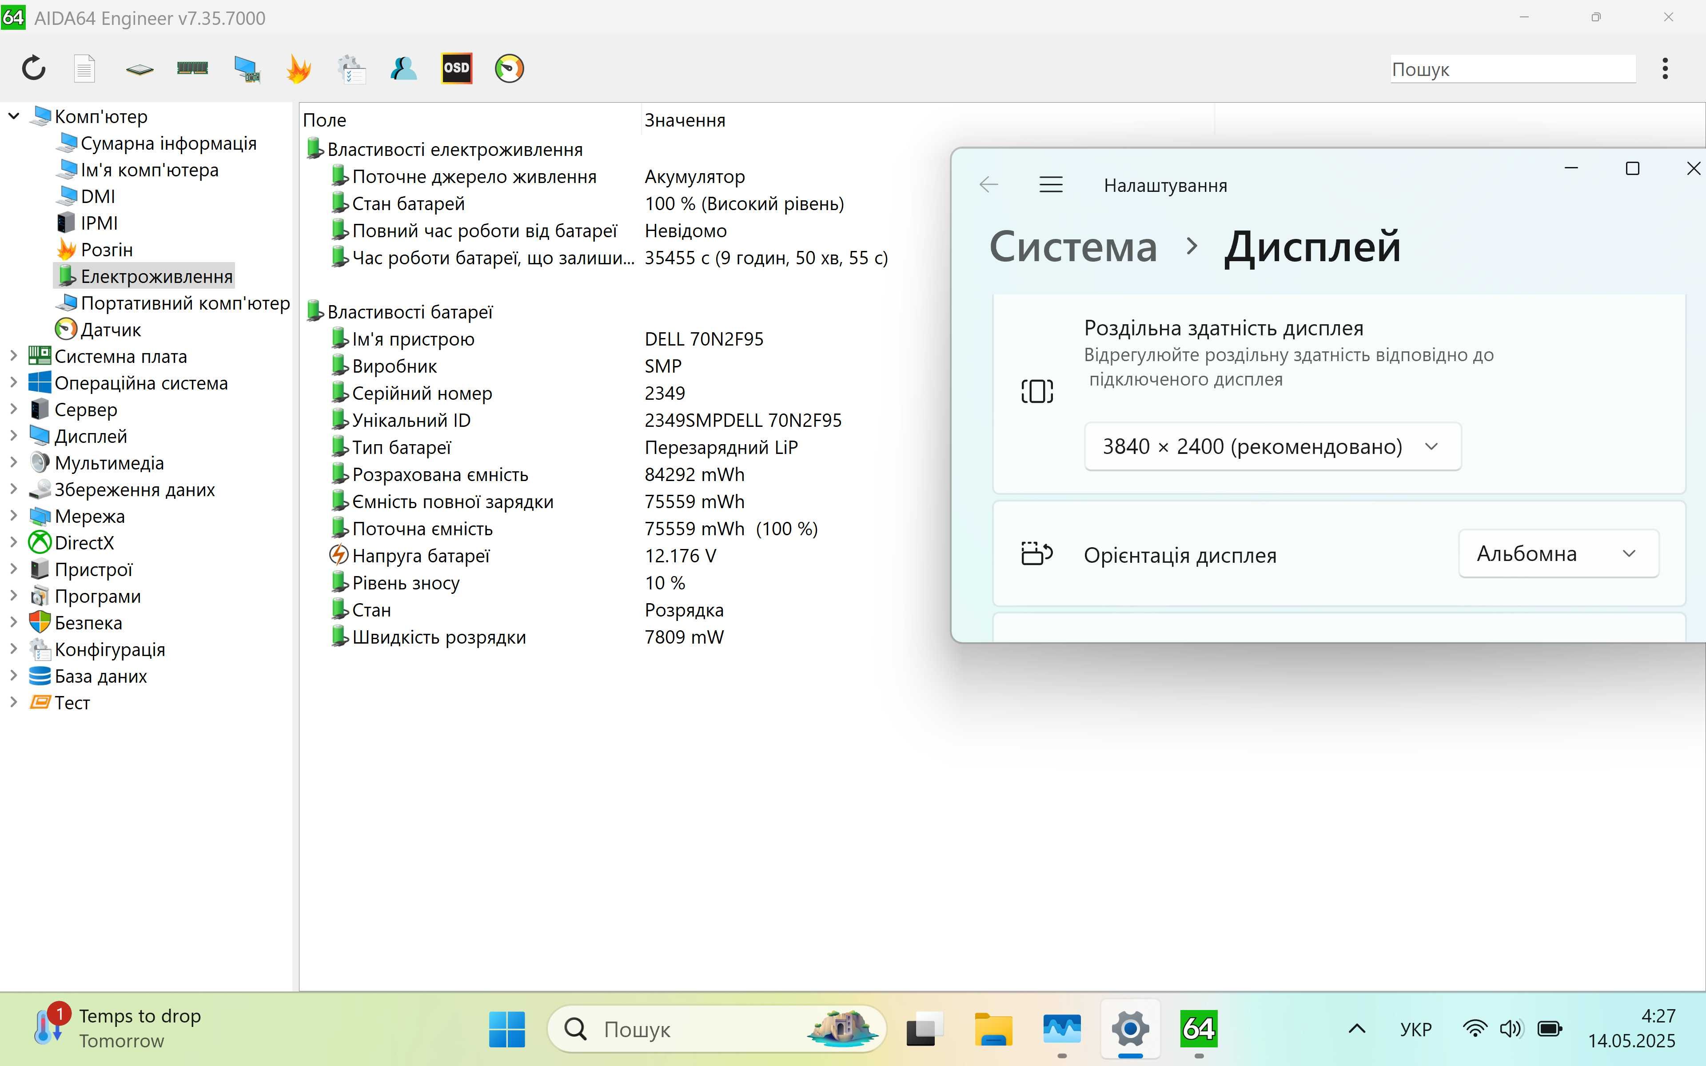Open the Windows Start menu
Viewport: 1706px width, 1066px height.
pos(507,1029)
